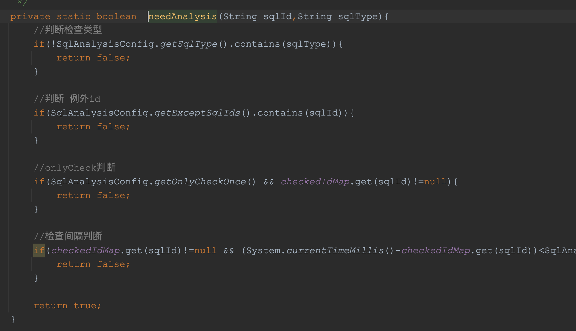Click the needAnalysis method name

pos(182,16)
